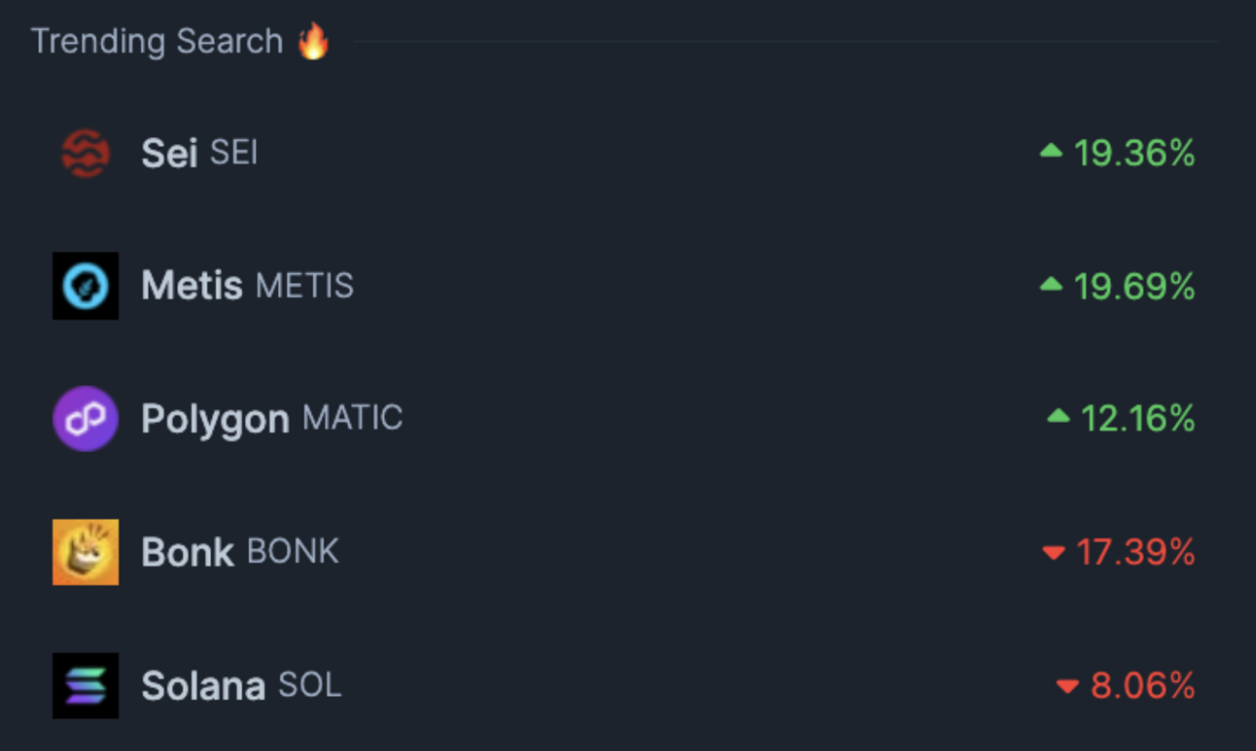Click the Solana logo icon

click(86, 685)
